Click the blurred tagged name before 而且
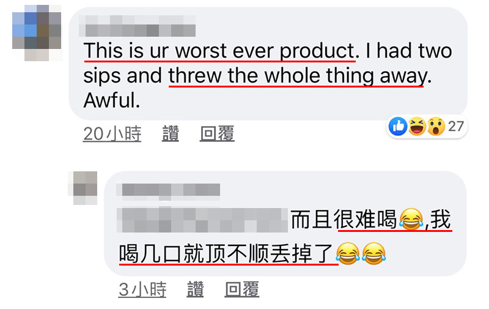Viewport: 489px width, 309px height. pyautogui.click(x=202, y=220)
